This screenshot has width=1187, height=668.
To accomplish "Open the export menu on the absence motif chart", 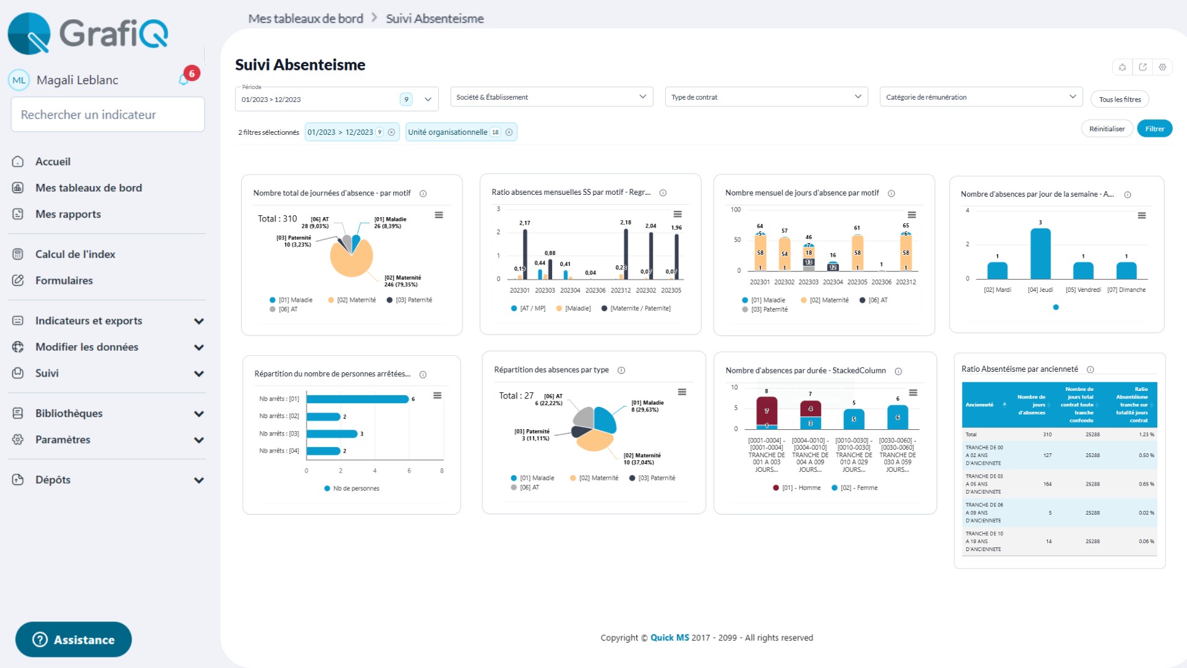I will 440,215.
